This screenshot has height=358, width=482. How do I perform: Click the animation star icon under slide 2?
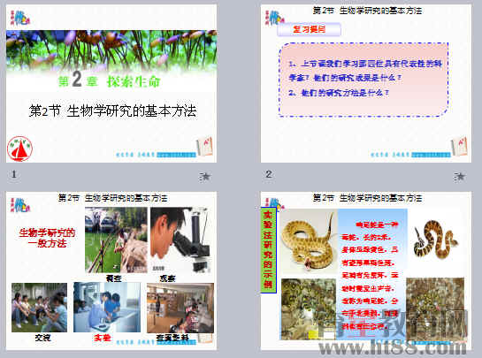(x=459, y=177)
